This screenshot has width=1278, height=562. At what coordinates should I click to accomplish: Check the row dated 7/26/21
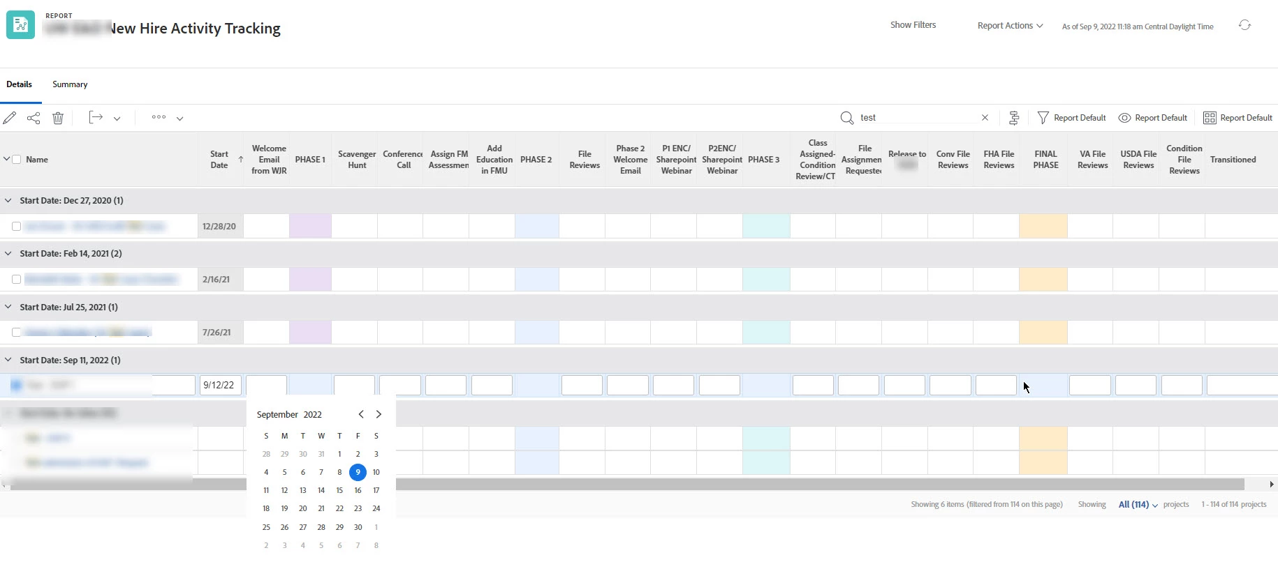16,333
